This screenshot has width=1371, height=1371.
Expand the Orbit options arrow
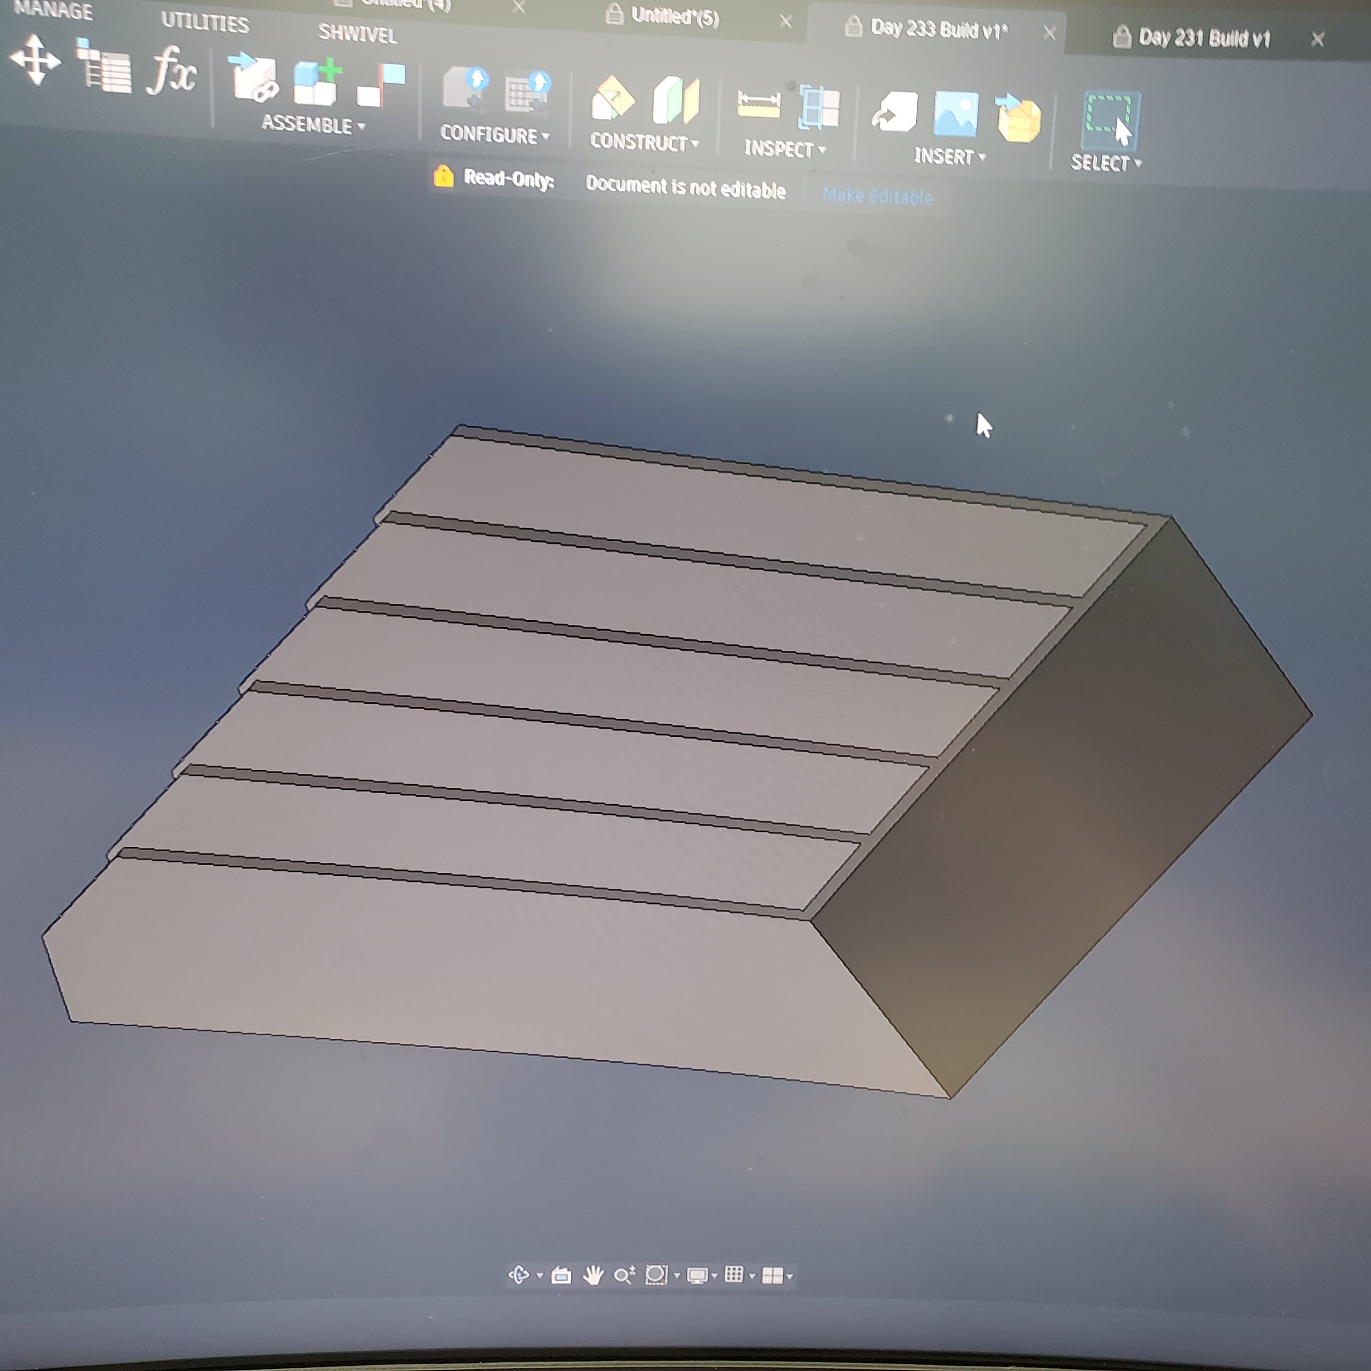540,1276
